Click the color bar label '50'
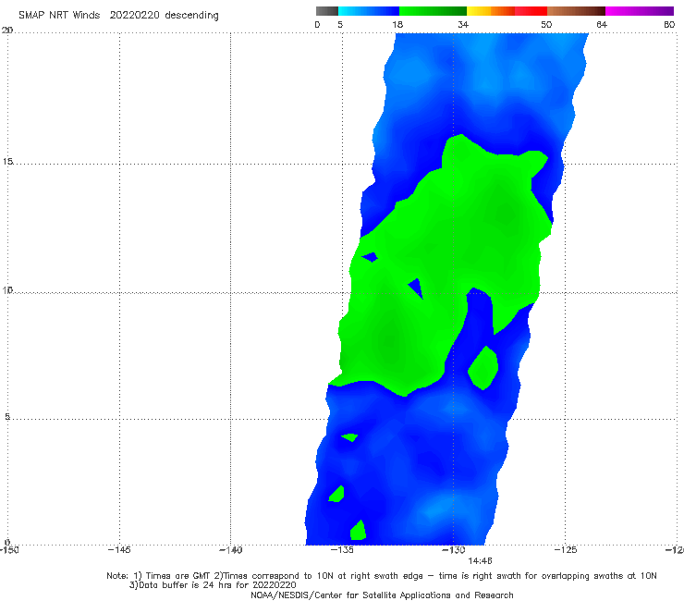Viewport: 684px width, 601px height. [x=546, y=25]
